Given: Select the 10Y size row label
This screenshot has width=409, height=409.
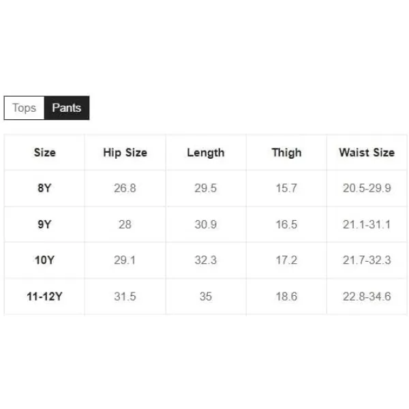Looking at the screenshot, I should pos(44,260).
